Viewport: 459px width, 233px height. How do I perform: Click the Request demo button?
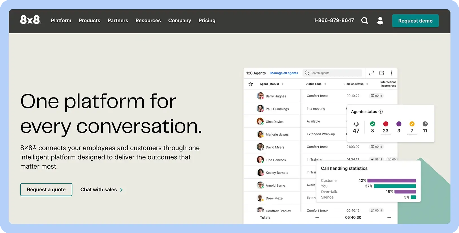pyautogui.click(x=415, y=21)
